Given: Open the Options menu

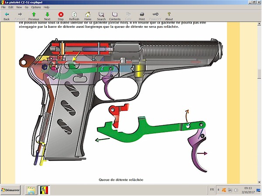Looking at the screenshot, I should [x=36, y=7].
